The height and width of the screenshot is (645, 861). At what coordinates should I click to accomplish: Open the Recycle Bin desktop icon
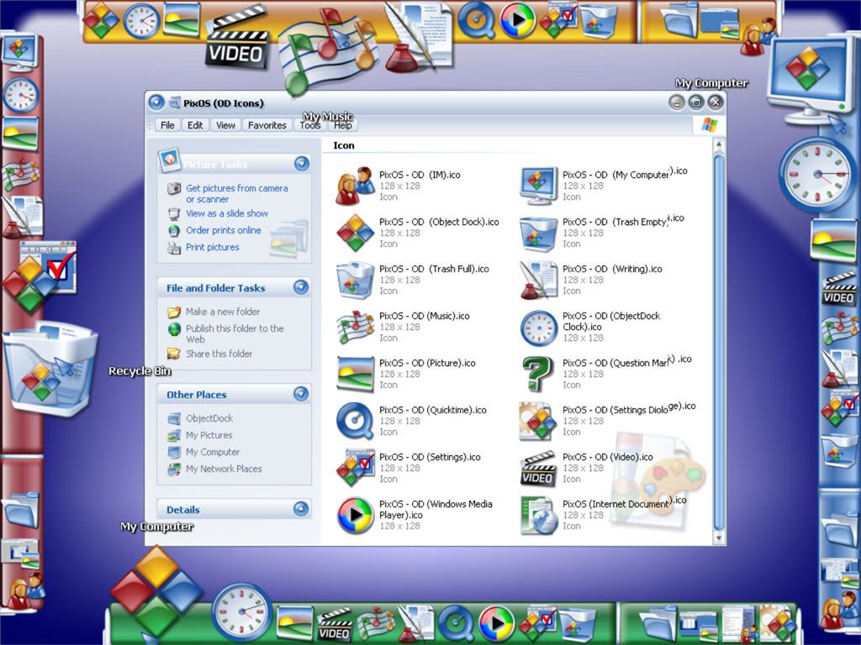pyautogui.click(x=50, y=369)
